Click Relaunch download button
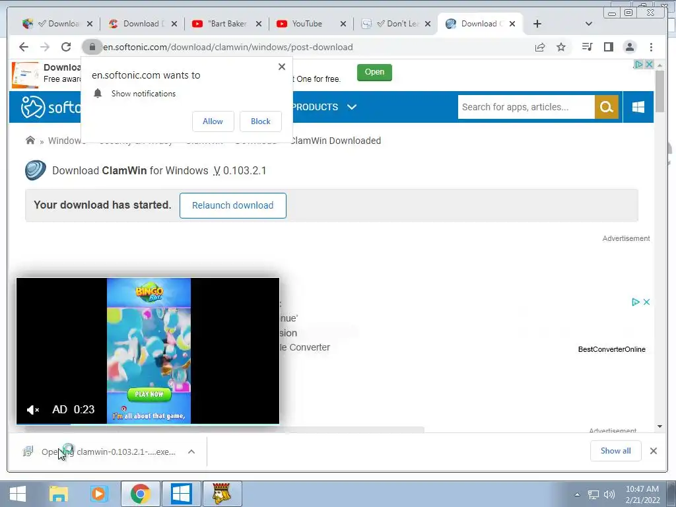 (x=233, y=206)
